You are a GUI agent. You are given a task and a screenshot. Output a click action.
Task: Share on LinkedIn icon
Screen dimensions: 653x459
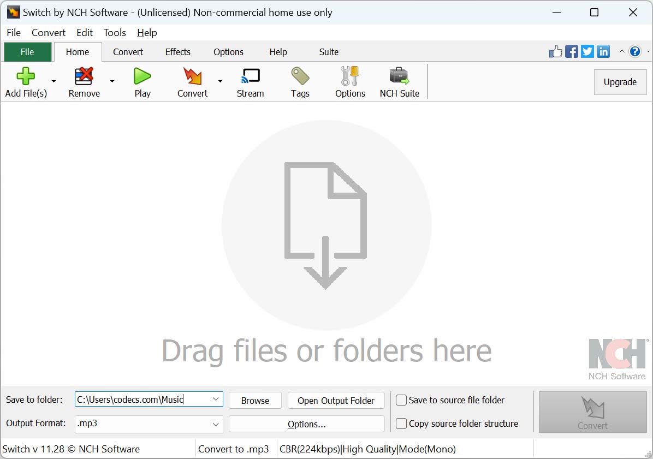tap(603, 52)
